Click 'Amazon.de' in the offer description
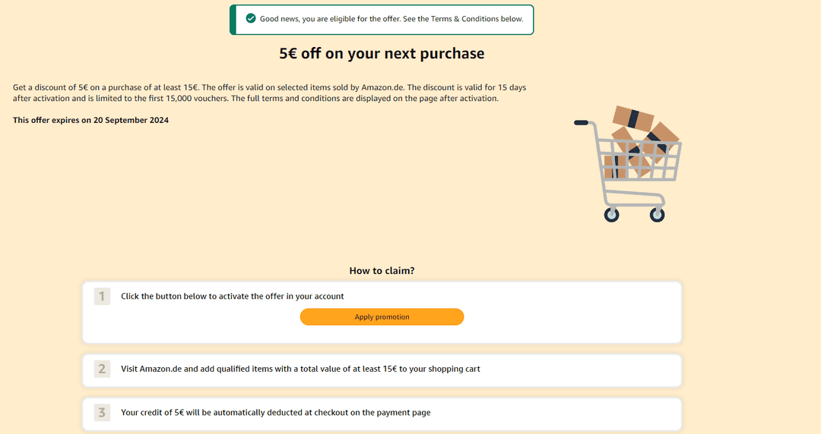Image resolution: width=821 pixels, height=434 pixels. click(382, 87)
